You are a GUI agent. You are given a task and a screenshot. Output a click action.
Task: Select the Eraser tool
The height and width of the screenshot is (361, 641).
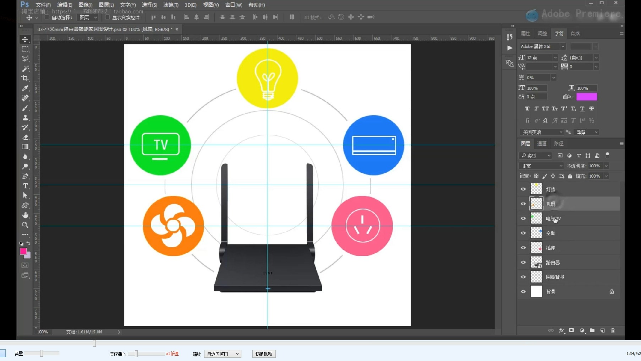click(25, 137)
